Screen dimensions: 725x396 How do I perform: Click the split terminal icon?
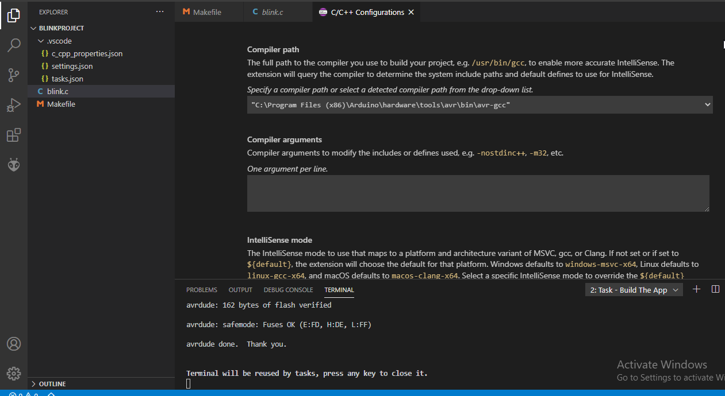coord(715,289)
